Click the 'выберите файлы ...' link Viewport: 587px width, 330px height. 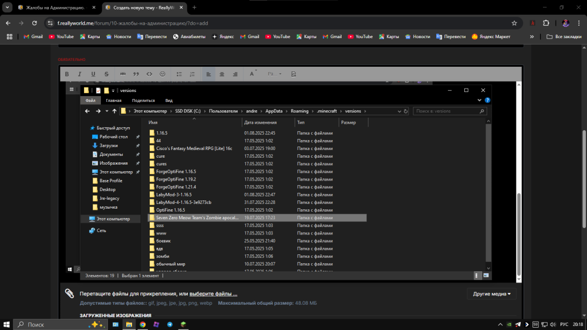click(214, 294)
